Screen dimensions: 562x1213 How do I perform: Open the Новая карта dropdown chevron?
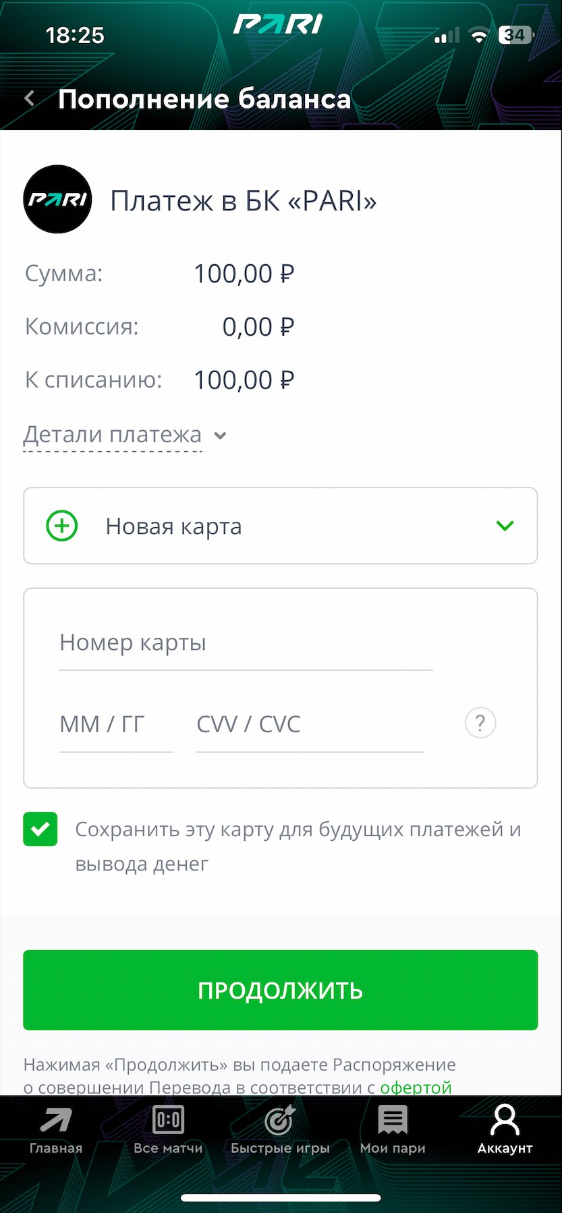coord(505,526)
